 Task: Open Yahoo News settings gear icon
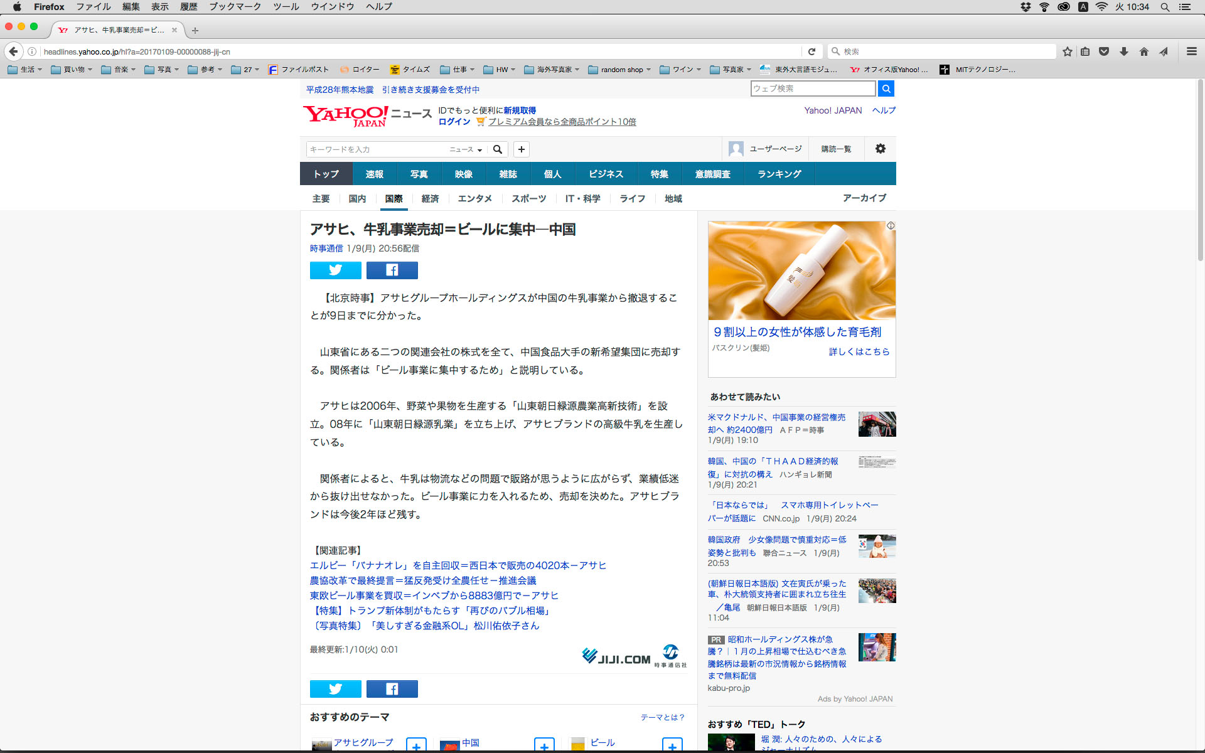pos(880,149)
